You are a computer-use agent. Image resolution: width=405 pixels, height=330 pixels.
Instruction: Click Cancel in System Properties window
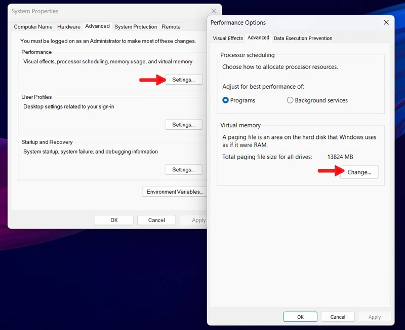click(x=156, y=220)
